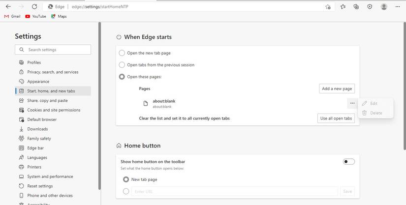This screenshot has height=205, width=406.
Task: Click the add to favorites star icon
Action: 328,7
